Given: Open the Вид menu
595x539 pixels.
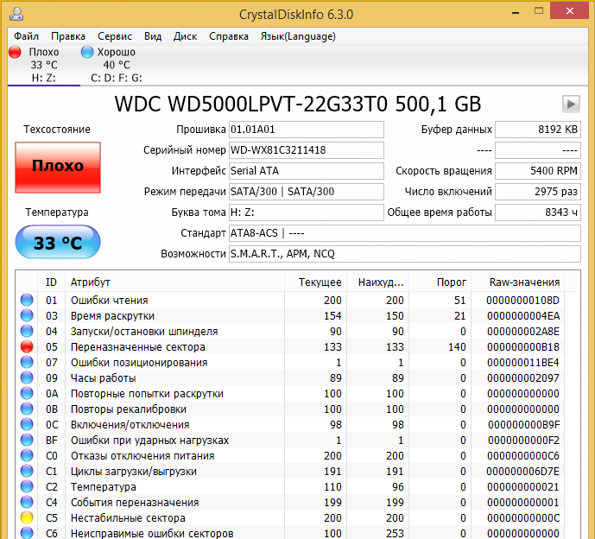Looking at the screenshot, I should [x=153, y=36].
